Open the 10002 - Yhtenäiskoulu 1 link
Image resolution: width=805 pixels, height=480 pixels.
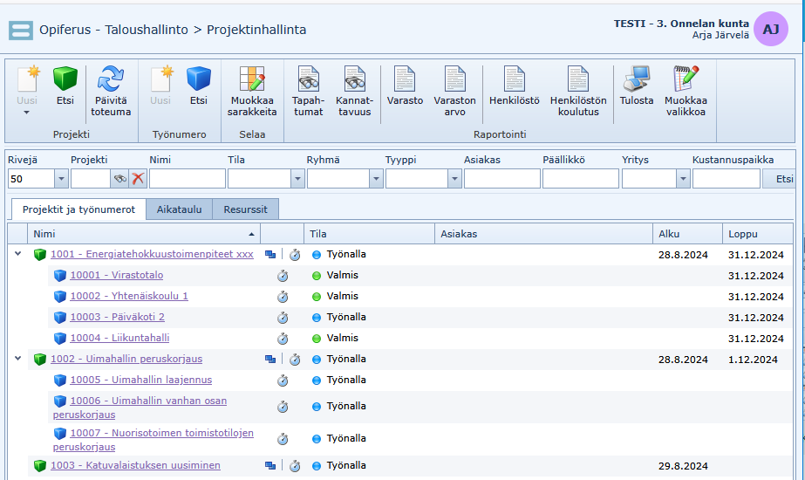129,296
